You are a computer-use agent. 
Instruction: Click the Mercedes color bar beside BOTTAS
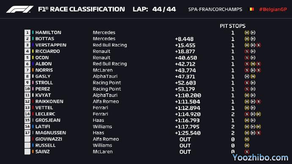[33, 39]
